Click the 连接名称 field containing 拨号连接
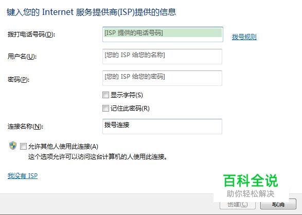Screen dimensions: 302x215 coord(162,127)
